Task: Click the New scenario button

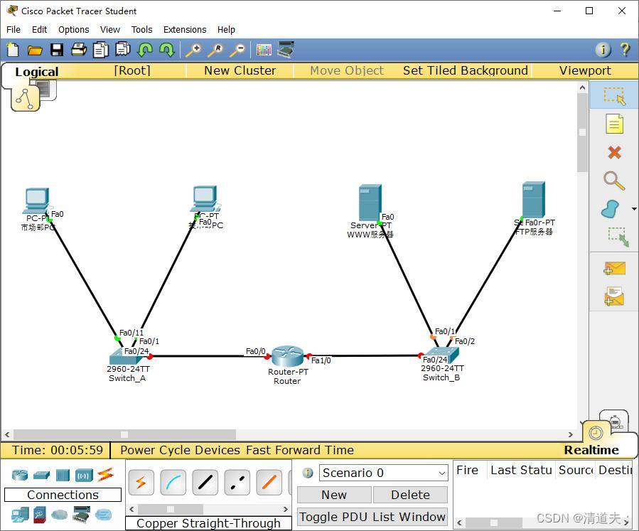Action: (x=334, y=495)
